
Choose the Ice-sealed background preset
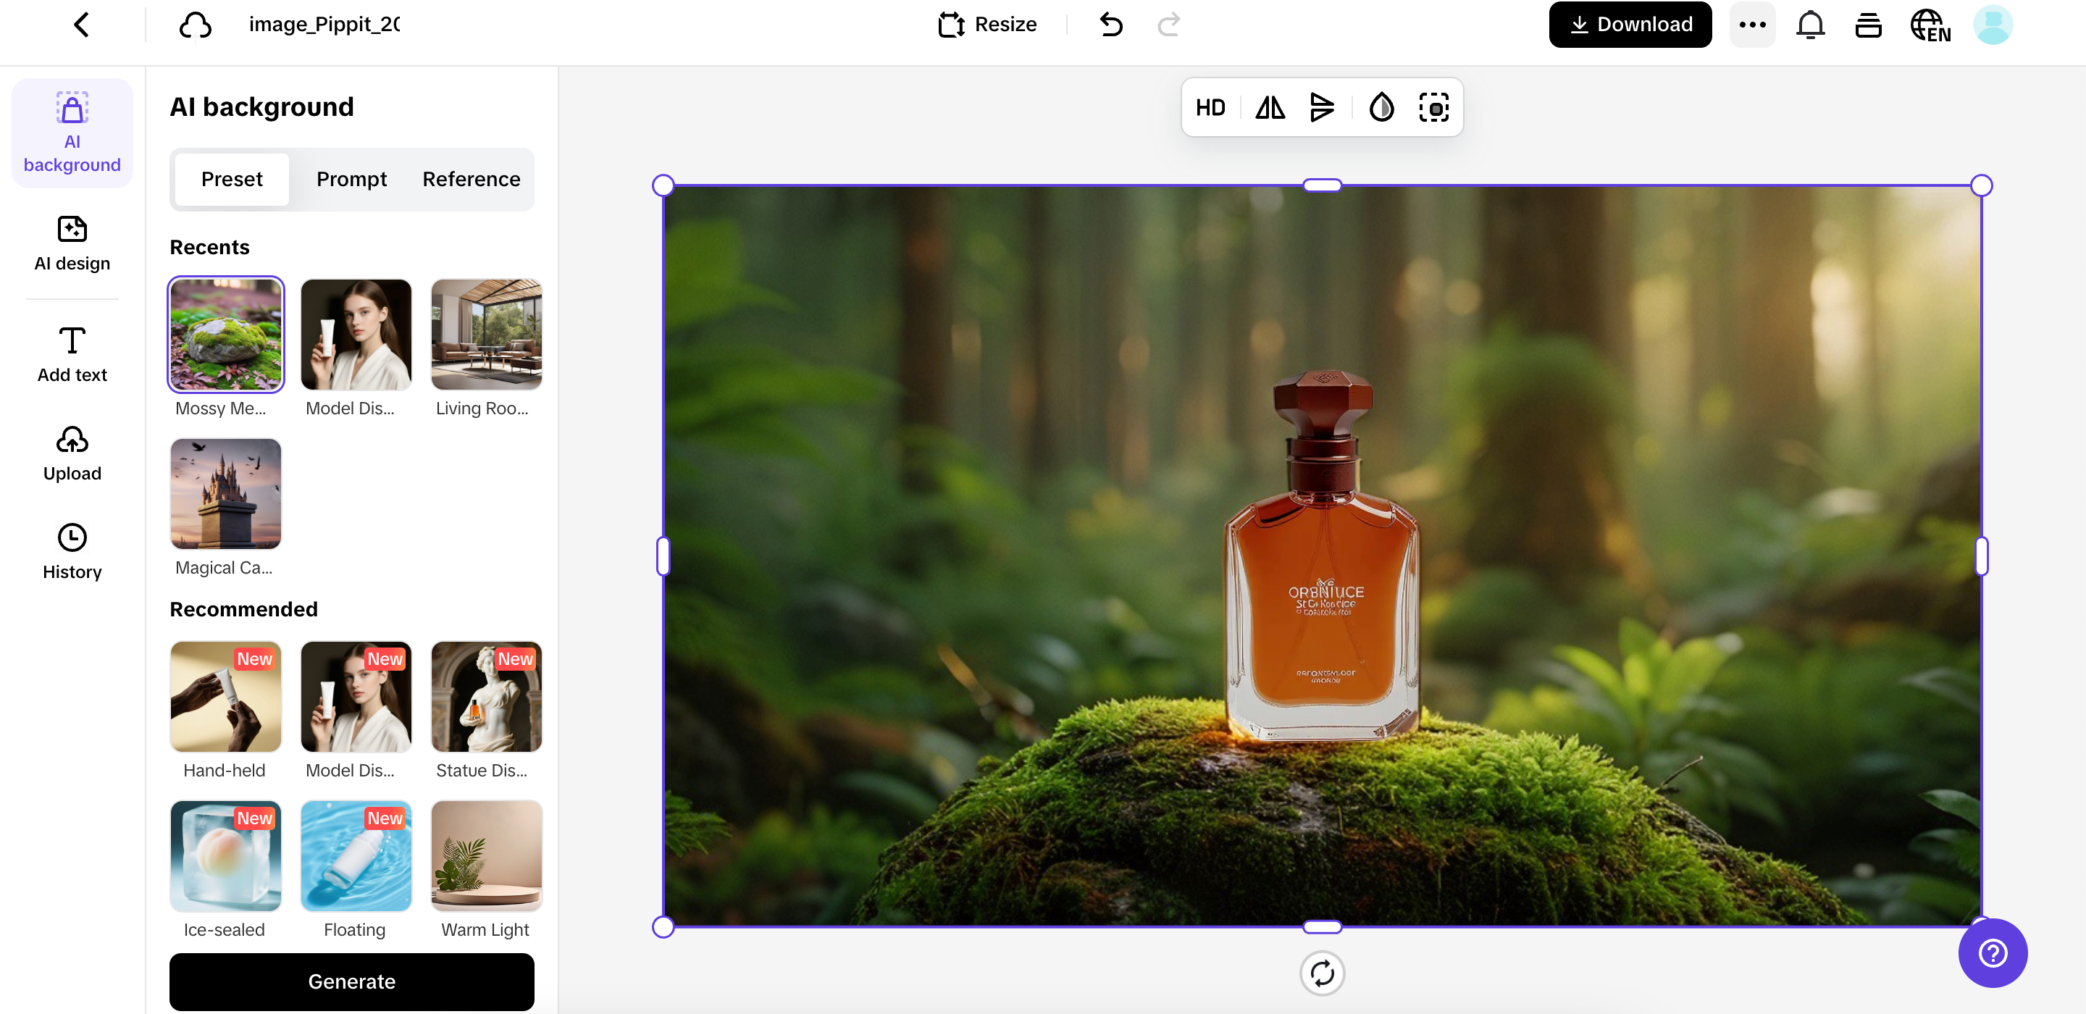point(226,857)
